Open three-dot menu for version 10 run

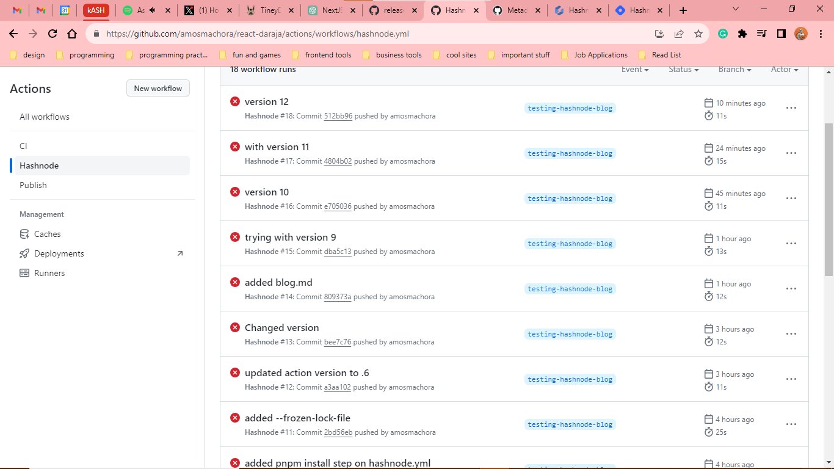pyautogui.click(x=791, y=198)
